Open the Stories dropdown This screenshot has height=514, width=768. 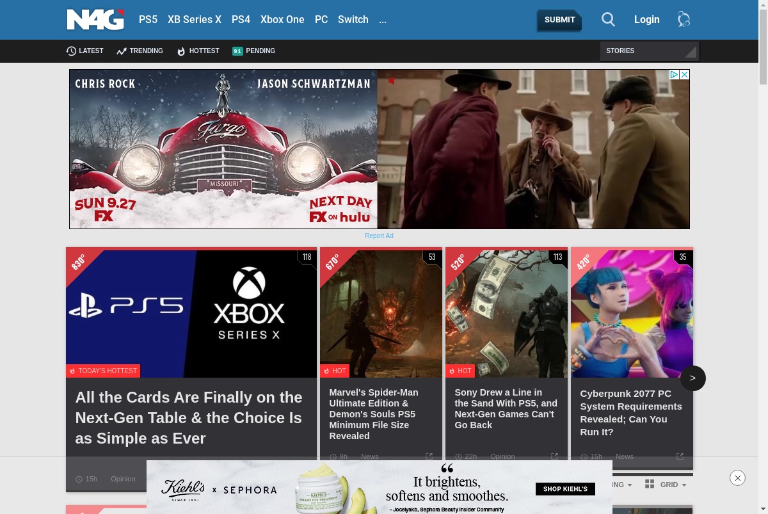tap(649, 51)
